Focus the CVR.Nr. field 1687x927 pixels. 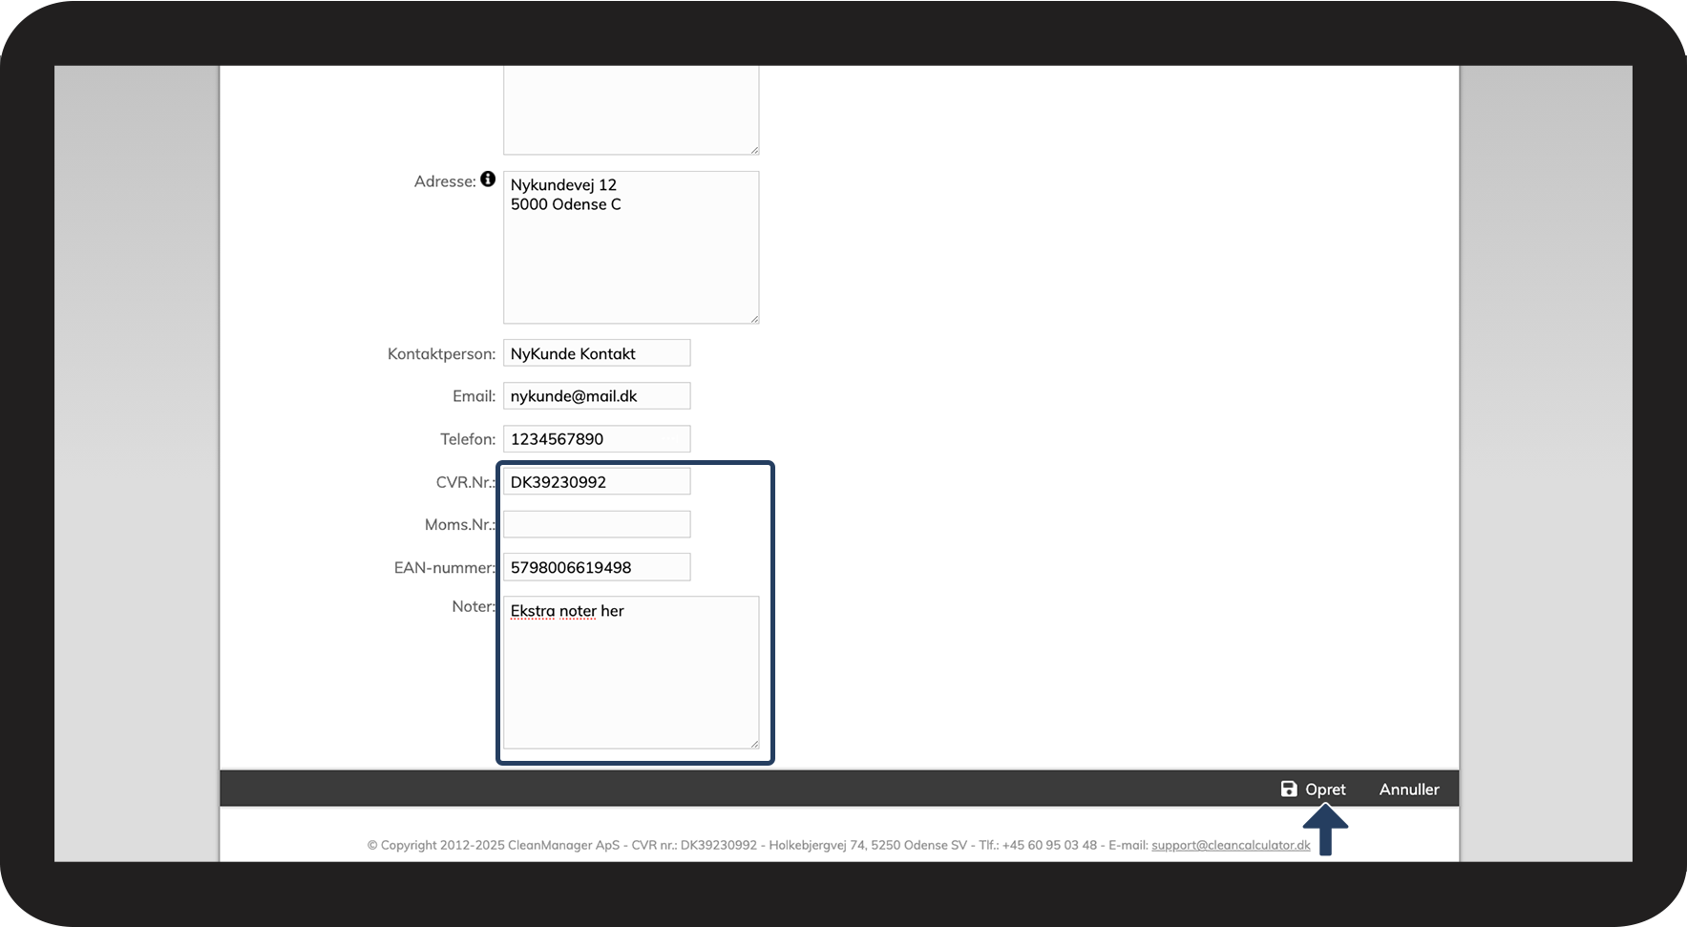(x=597, y=481)
